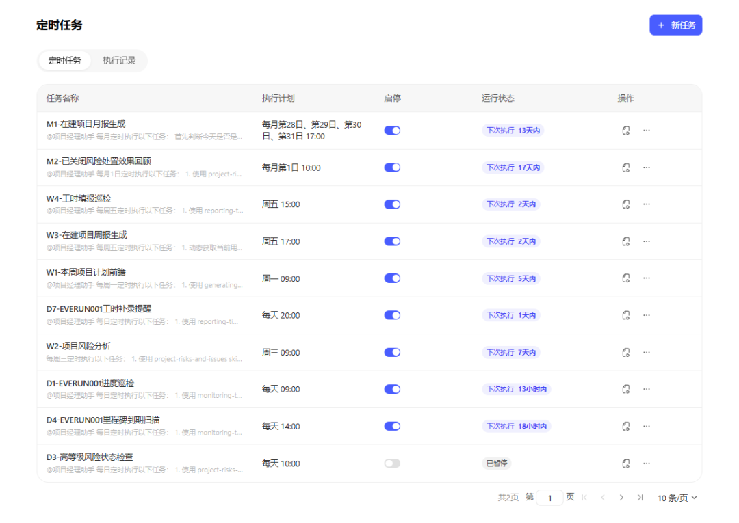Image resolution: width=739 pixels, height=523 pixels.
Task: Click the 下次执行 7天内 status badge
Action: tap(511, 352)
